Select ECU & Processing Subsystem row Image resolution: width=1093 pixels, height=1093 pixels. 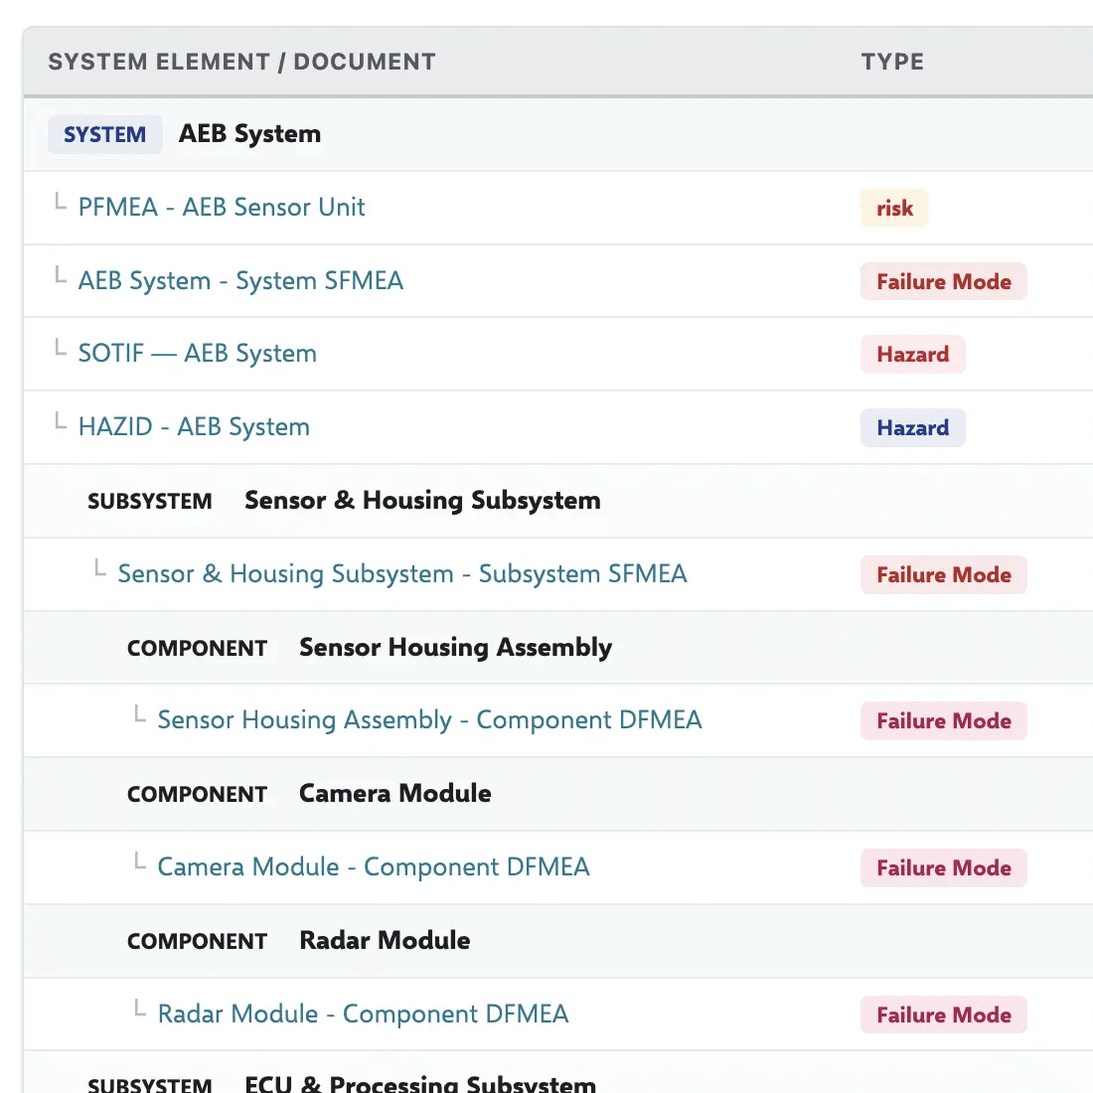[557, 1073]
